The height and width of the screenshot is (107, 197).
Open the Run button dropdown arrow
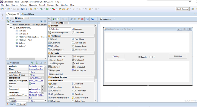point(50,9)
